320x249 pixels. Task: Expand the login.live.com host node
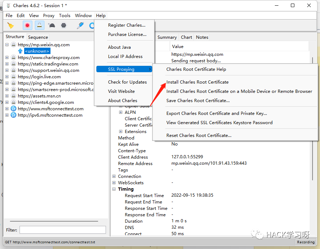tap(7, 77)
